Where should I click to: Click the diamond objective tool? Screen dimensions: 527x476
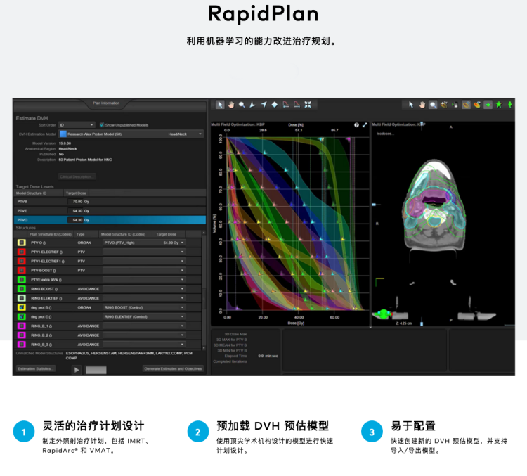click(275, 105)
